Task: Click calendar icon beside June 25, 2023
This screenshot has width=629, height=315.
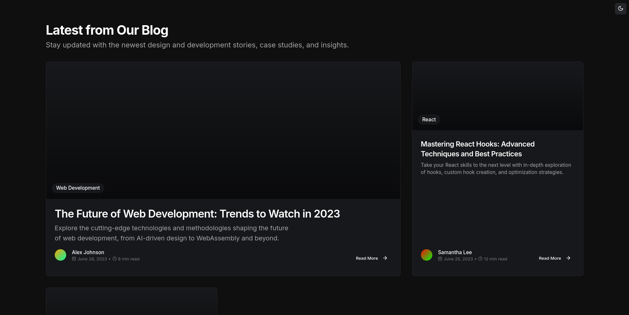Action: (x=440, y=259)
